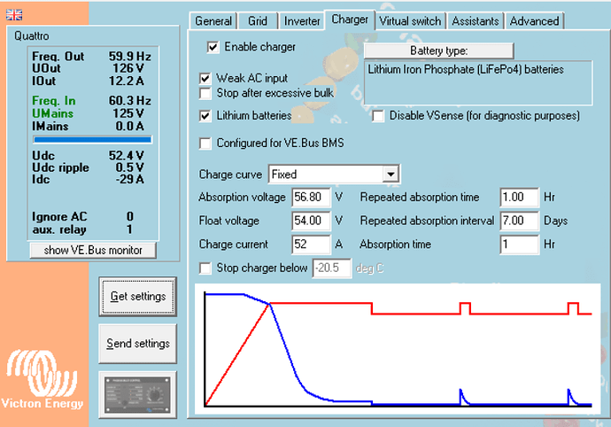
Task: Click the Victron Energy logo
Action: click(x=43, y=380)
